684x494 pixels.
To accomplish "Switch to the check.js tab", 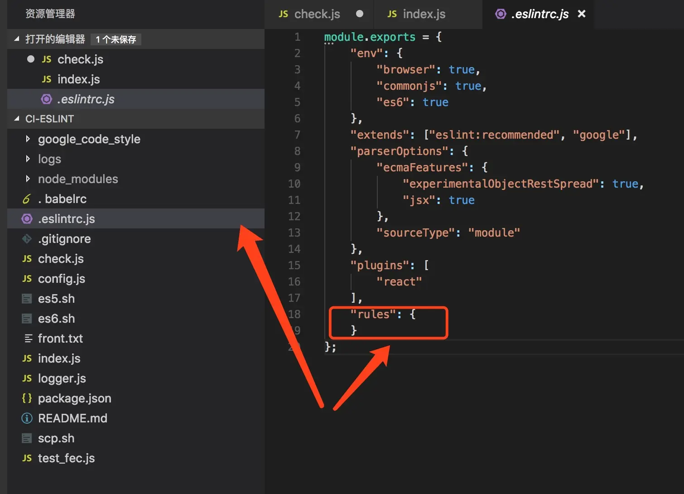I will coord(320,15).
